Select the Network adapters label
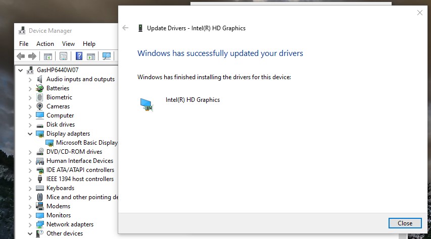This screenshot has width=431, height=239. click(x=70, y=224)
